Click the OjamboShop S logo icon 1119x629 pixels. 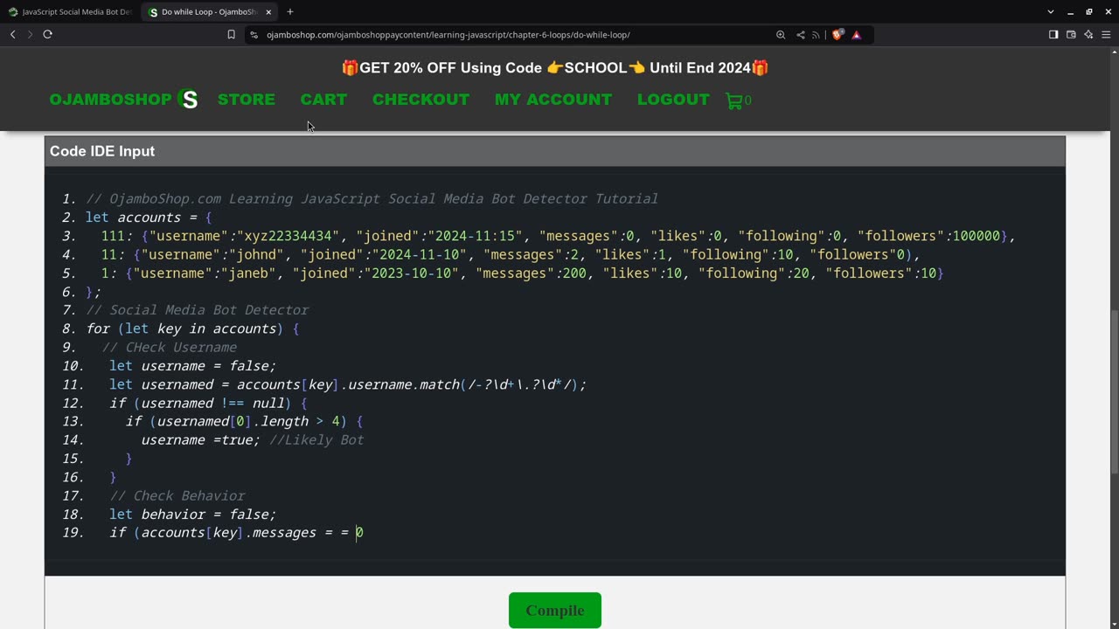pos(187,100)
